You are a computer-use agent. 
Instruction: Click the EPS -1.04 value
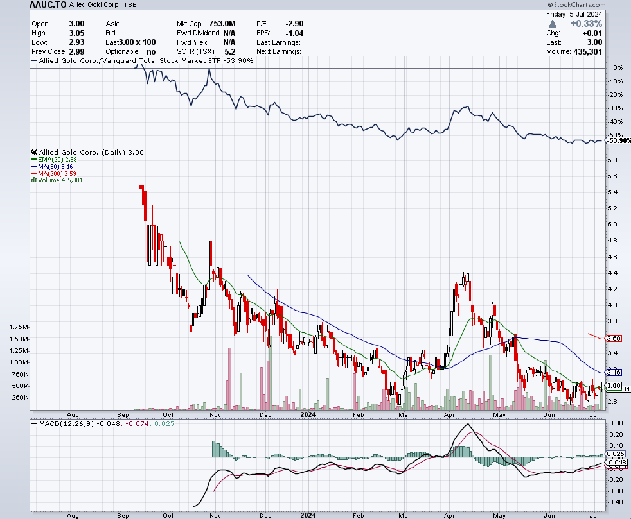[x=294, y=33]
